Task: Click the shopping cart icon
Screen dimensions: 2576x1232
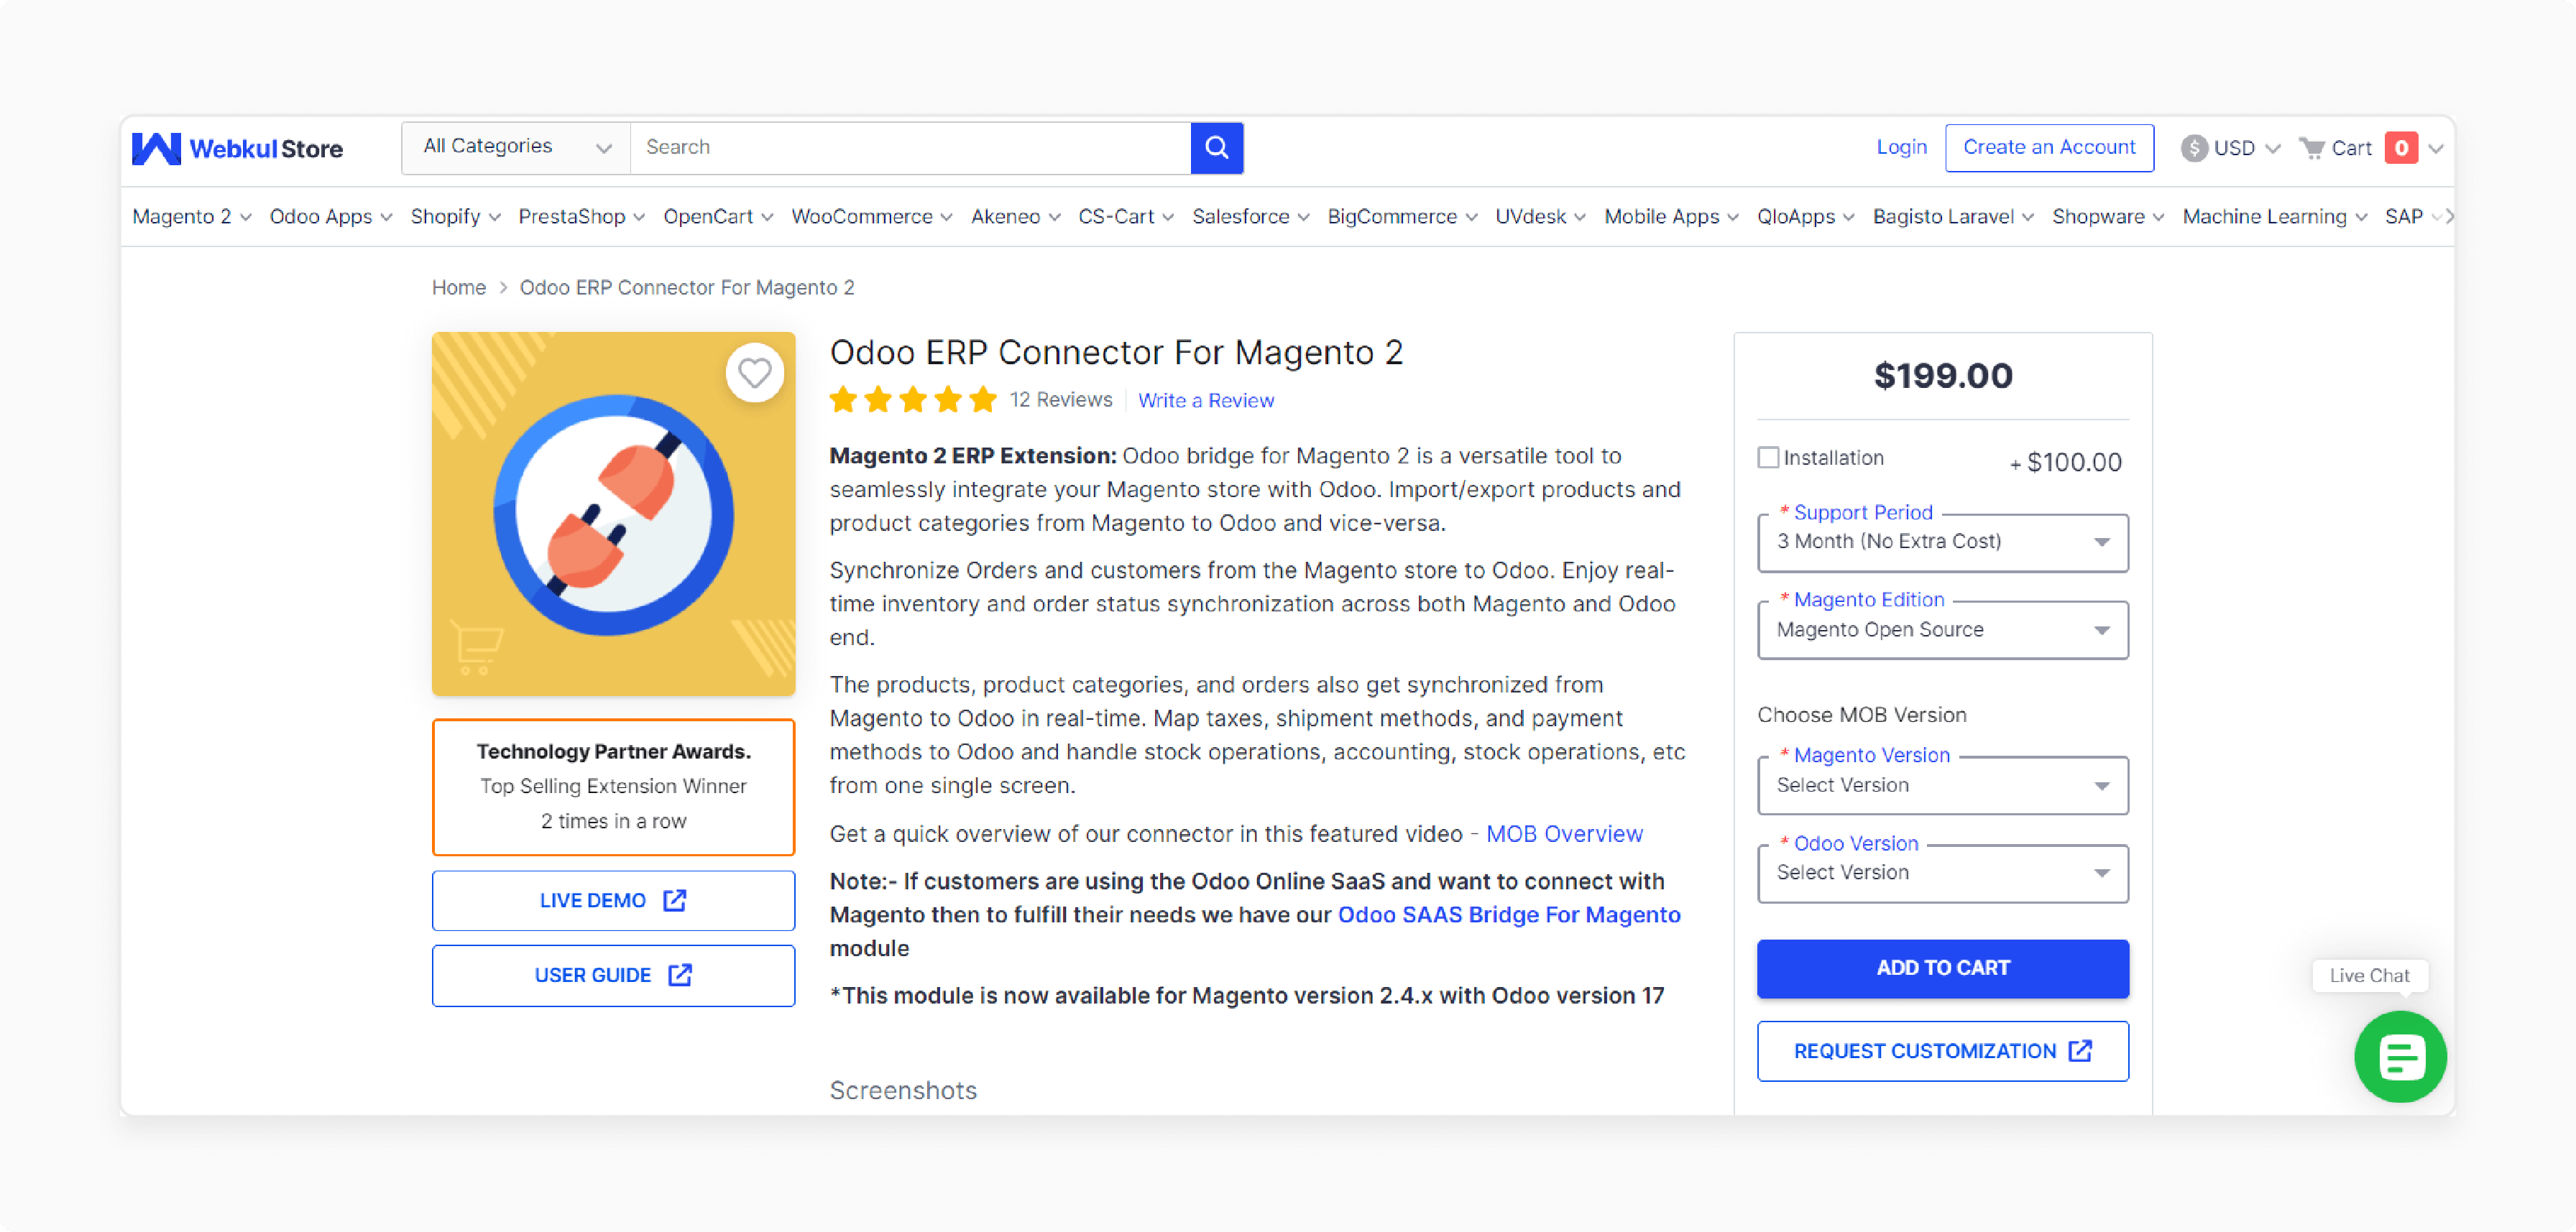Action: pyautogui.click(x=2311, y=148)
